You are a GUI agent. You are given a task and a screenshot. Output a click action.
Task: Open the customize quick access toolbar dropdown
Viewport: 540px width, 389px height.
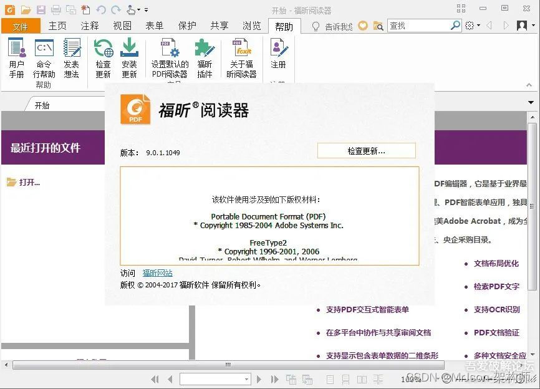point(147,10)
